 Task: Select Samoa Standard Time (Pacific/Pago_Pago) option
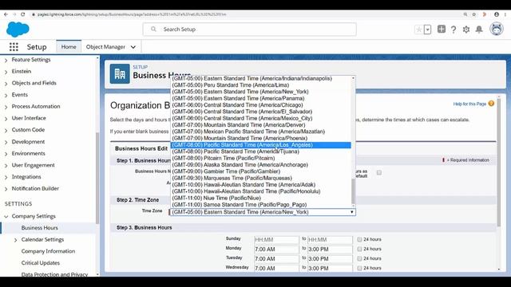click(261, 205)
